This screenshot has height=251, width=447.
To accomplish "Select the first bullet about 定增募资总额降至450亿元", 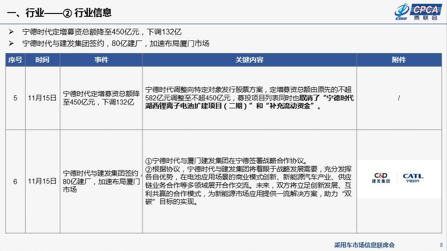I will (102, 32).
